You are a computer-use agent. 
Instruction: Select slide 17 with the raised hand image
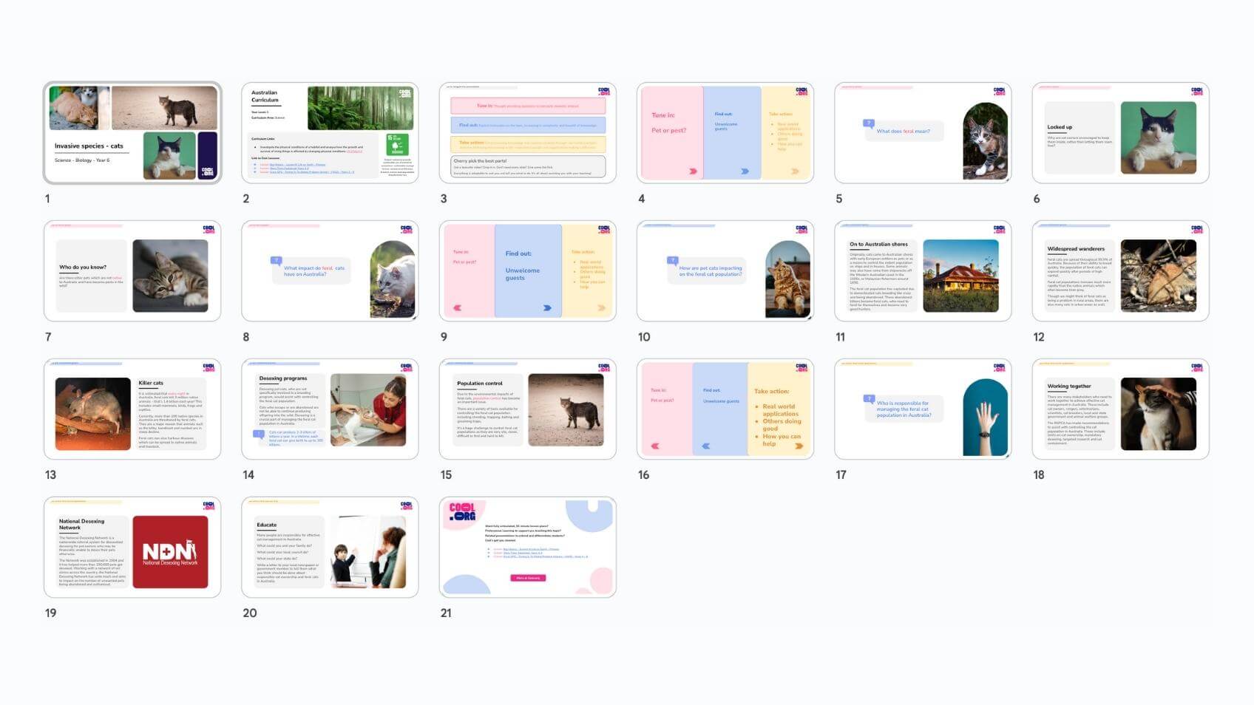point(922,409)
